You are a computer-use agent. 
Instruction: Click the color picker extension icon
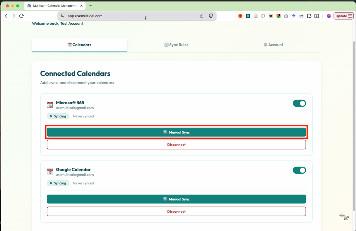278,16
